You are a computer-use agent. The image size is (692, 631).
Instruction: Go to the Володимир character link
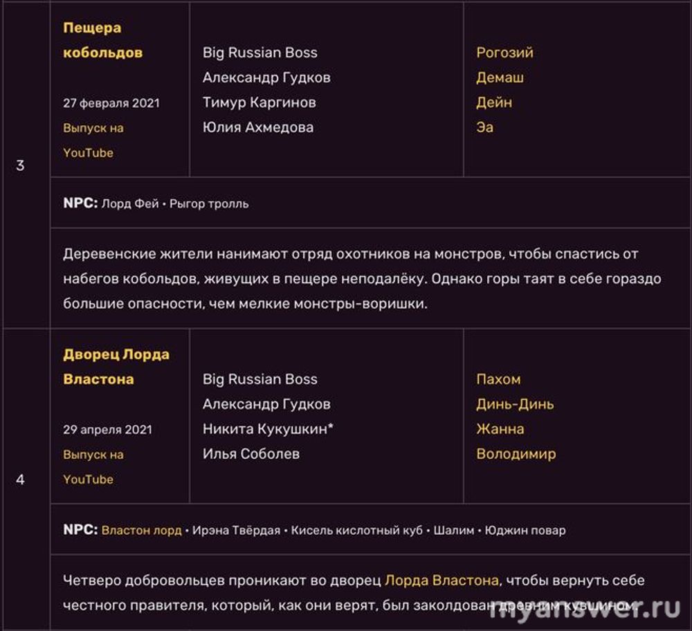click(516, 454)
